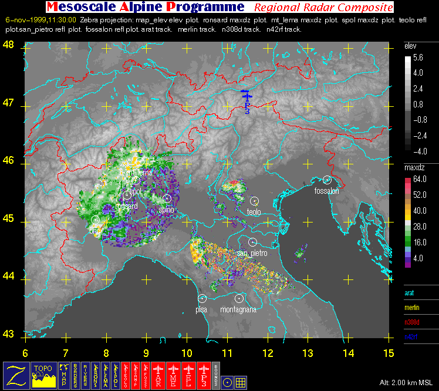Click the P3 aircraft track icon

[204, 376]
